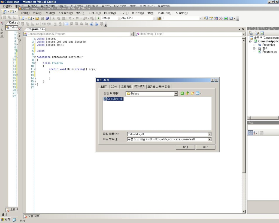
Task: Click the Open File toolbar icon
Action: [37, 18]
